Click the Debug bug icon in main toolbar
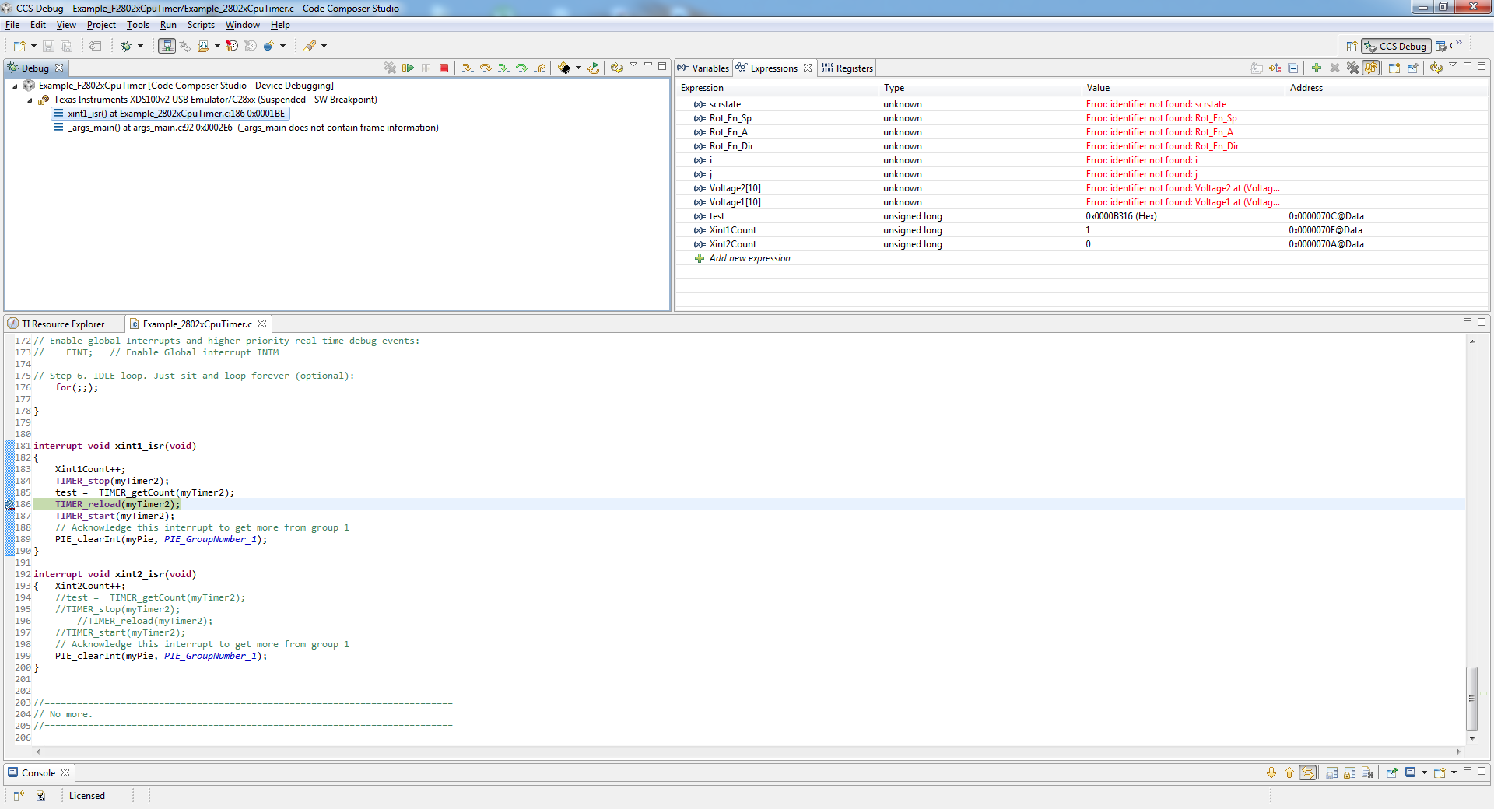 point(128,46)
